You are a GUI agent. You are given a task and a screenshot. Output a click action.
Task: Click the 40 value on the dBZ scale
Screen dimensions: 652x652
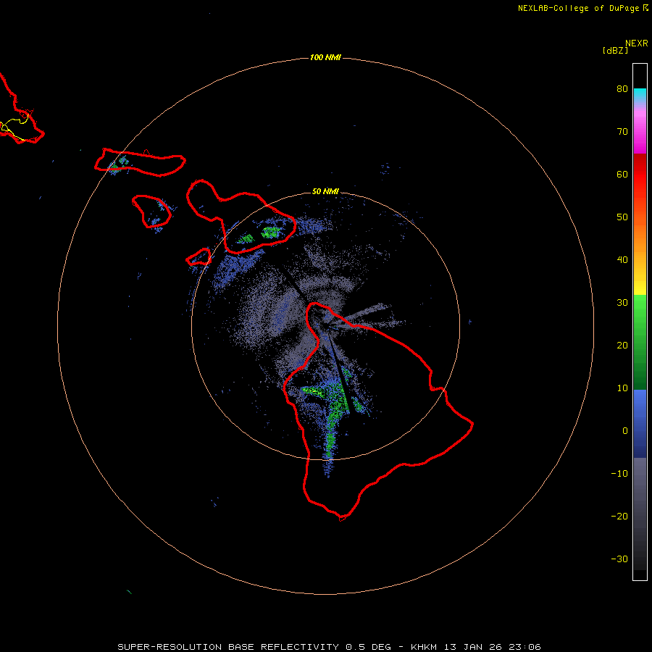click(x=622, y=260)
